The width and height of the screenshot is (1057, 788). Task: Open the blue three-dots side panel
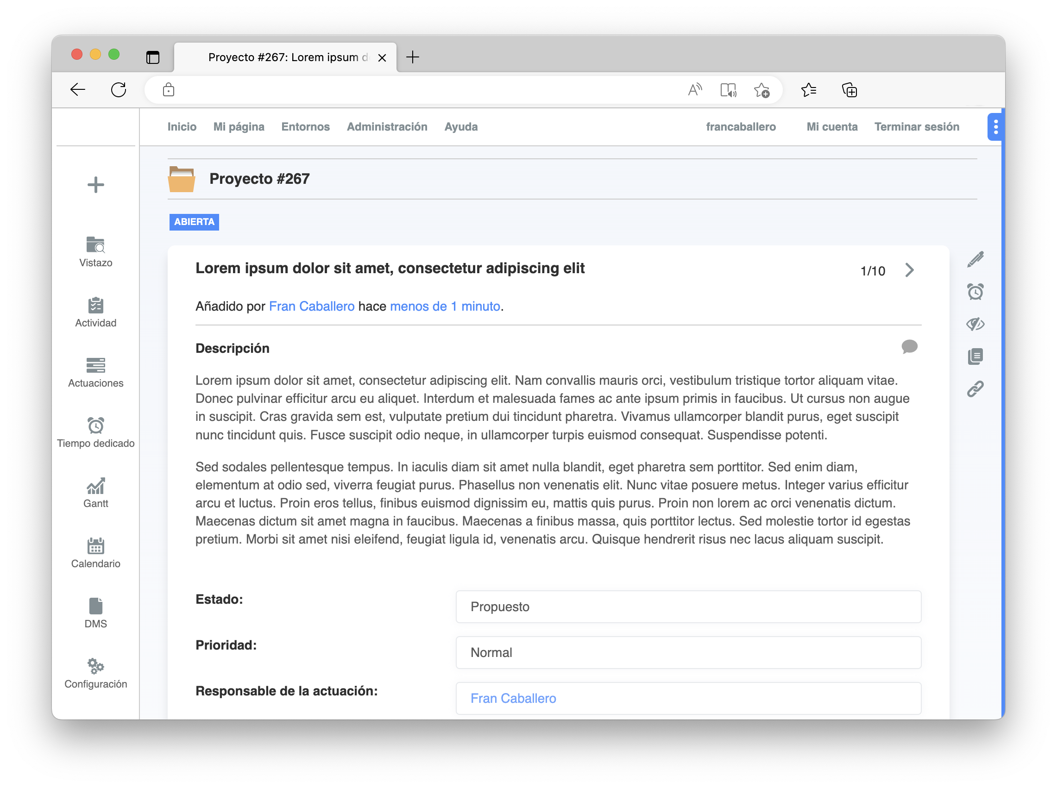point(995,127)
